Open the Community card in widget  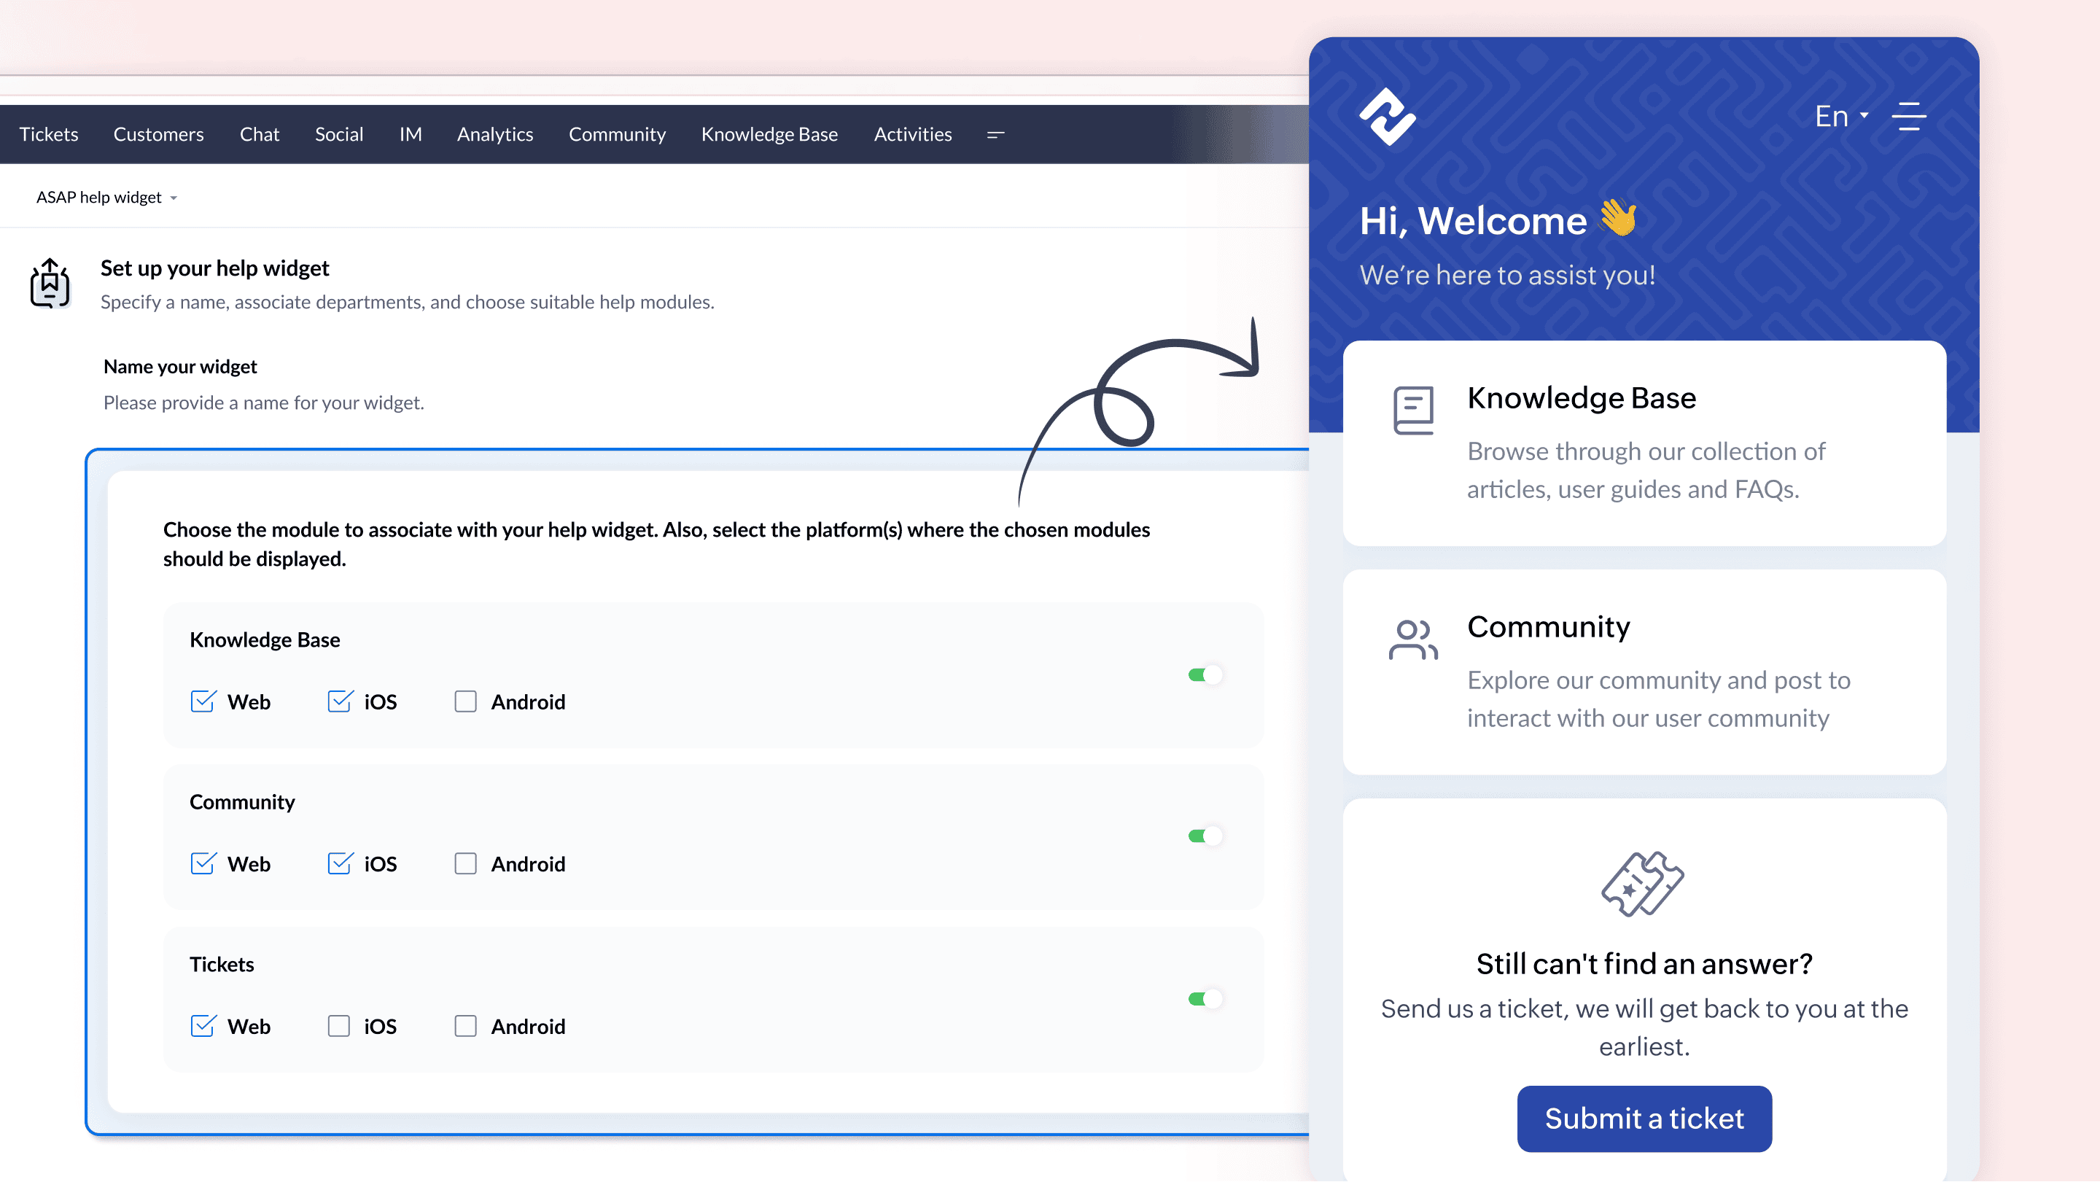point(1644,672)
